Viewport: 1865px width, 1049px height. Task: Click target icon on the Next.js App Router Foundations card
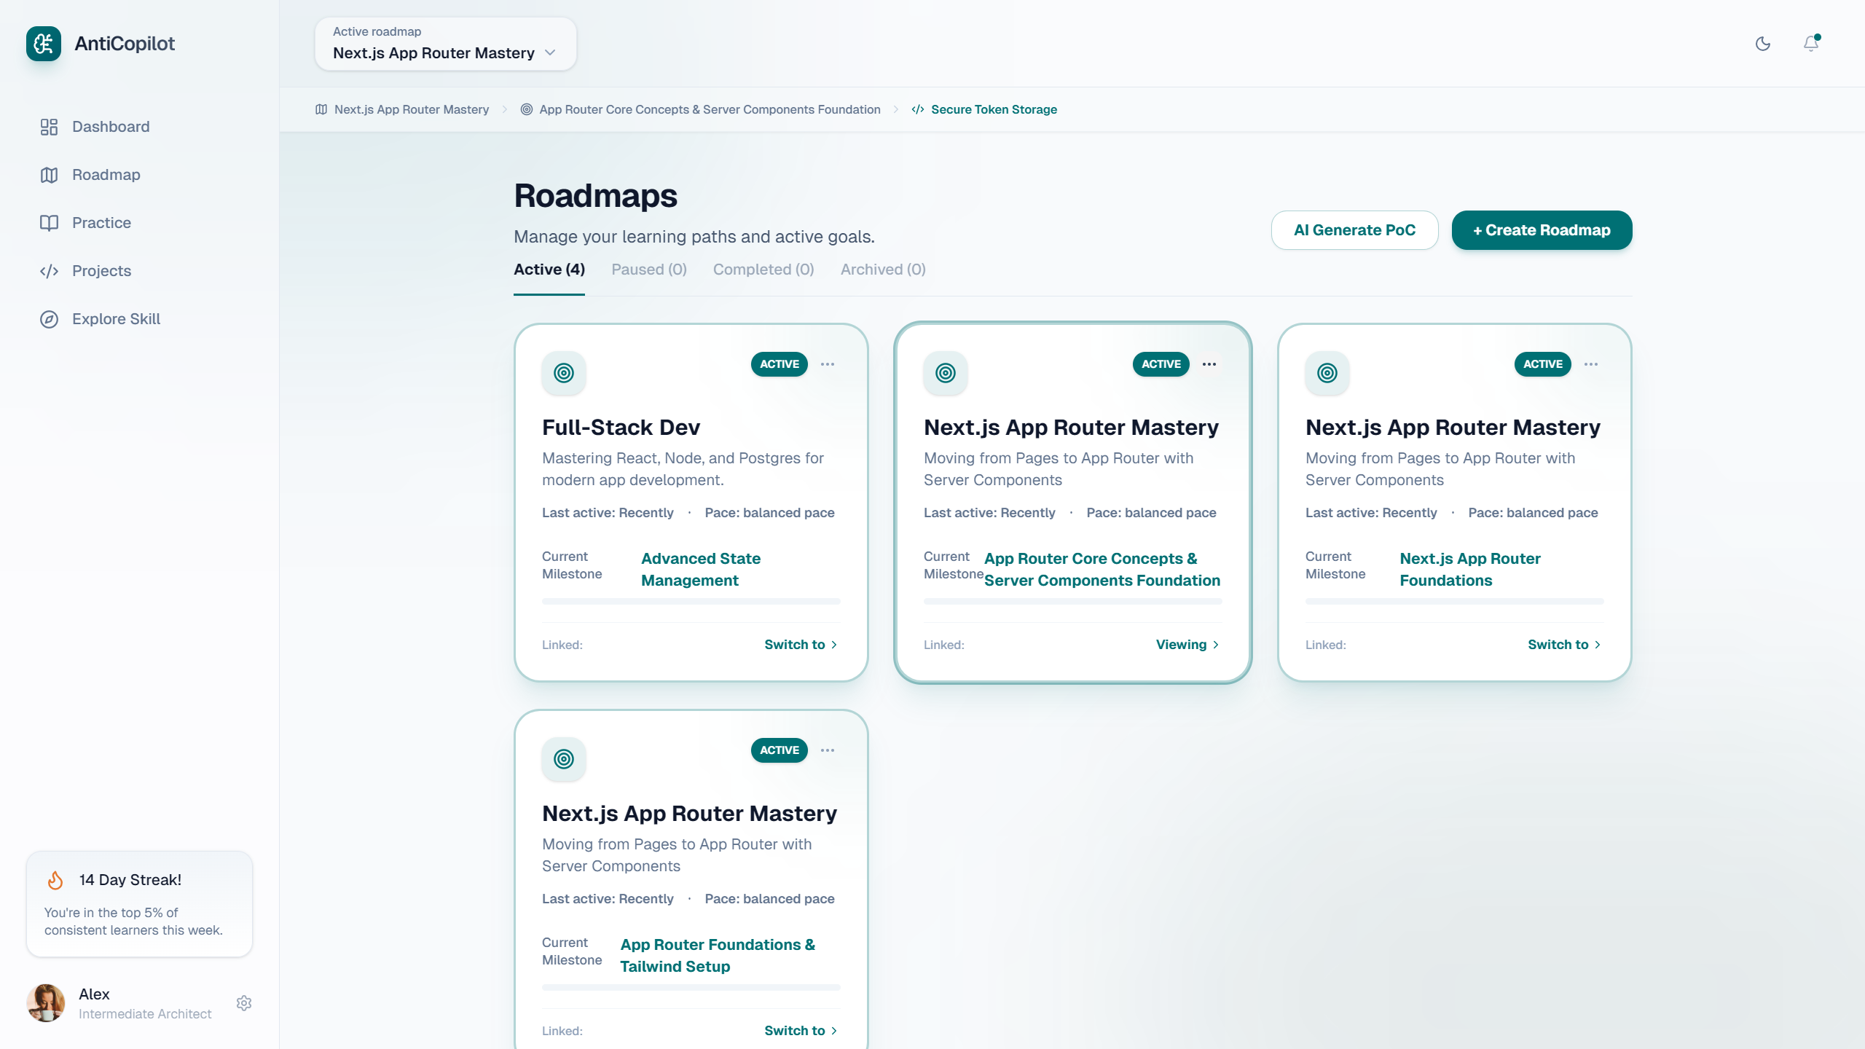[1327, 373]
